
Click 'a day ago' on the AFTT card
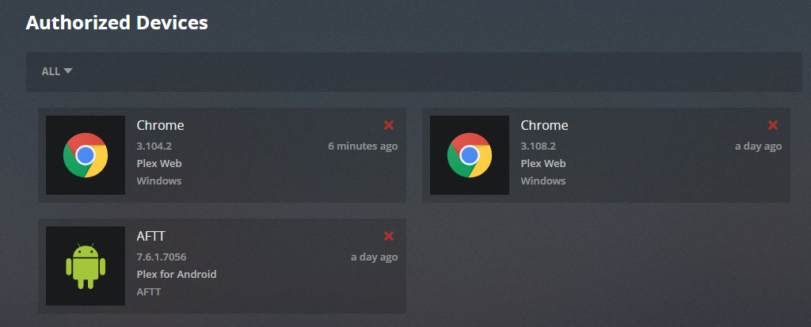[x=374, y=257]
